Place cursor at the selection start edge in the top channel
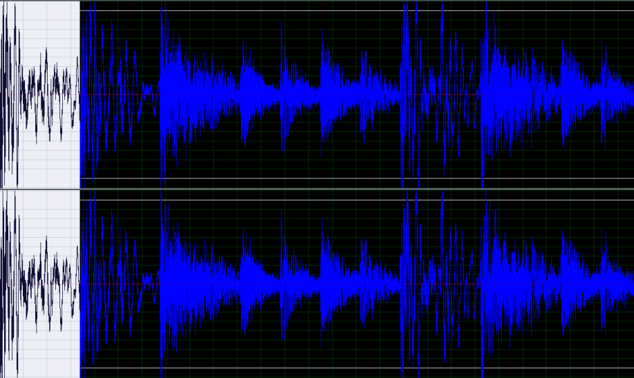The image size is (634, 378). coord(80,95)
